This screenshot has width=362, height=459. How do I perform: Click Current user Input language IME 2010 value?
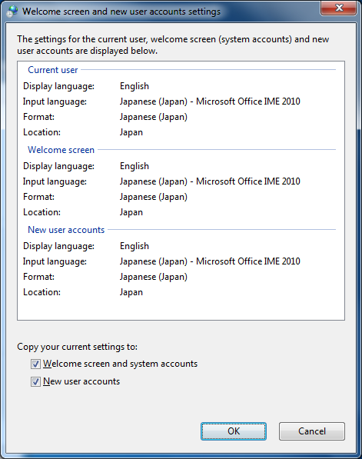(x=210, y=101)
